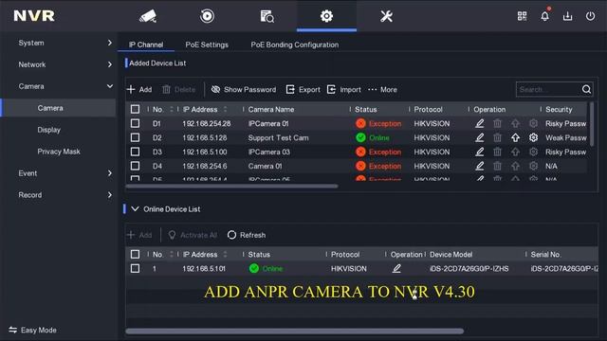
Task: Open the file search icon in top bar
Action: click(x=267, y=16)
